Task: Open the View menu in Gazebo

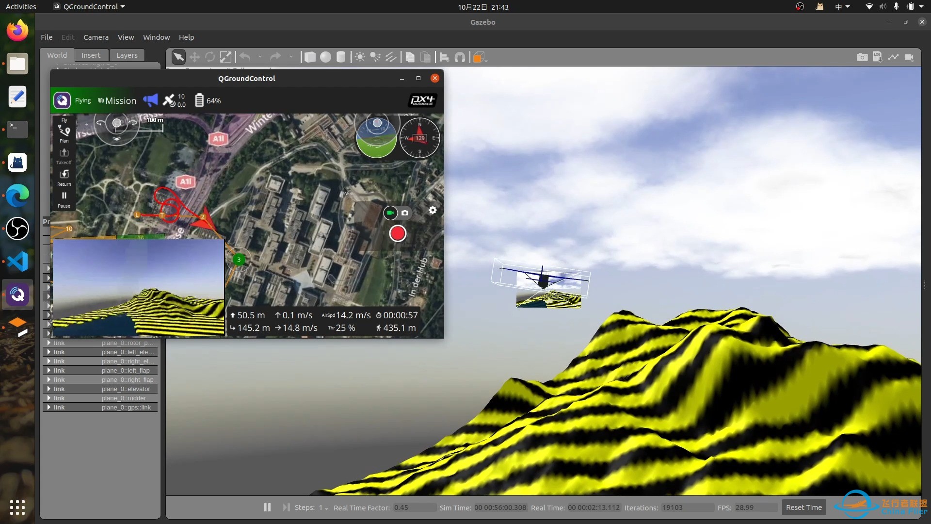Action: coord(125,37)
